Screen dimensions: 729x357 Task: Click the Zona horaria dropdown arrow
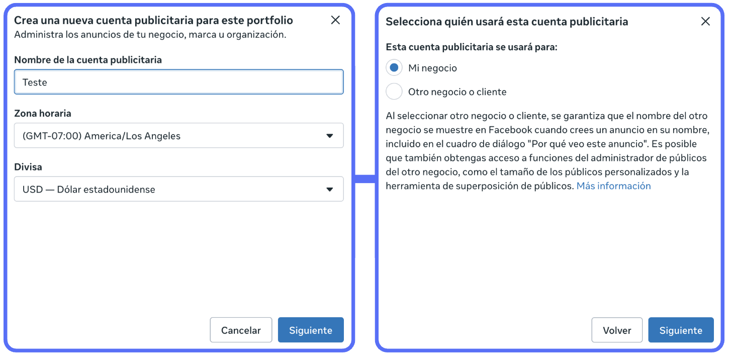tap(330, 136)
